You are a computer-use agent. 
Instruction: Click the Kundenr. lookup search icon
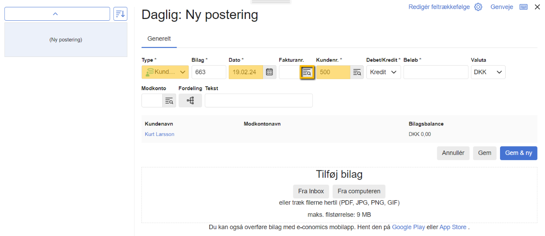(x=357, y=72)
